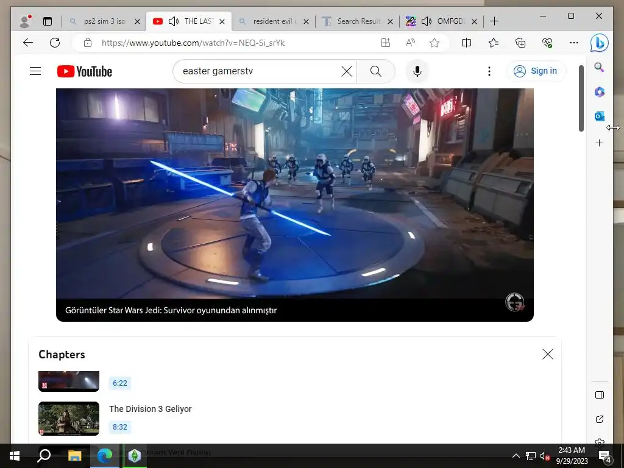Add a sidebar app with plus
This screenshot has height=468, width=624.
tap(600, 143)
